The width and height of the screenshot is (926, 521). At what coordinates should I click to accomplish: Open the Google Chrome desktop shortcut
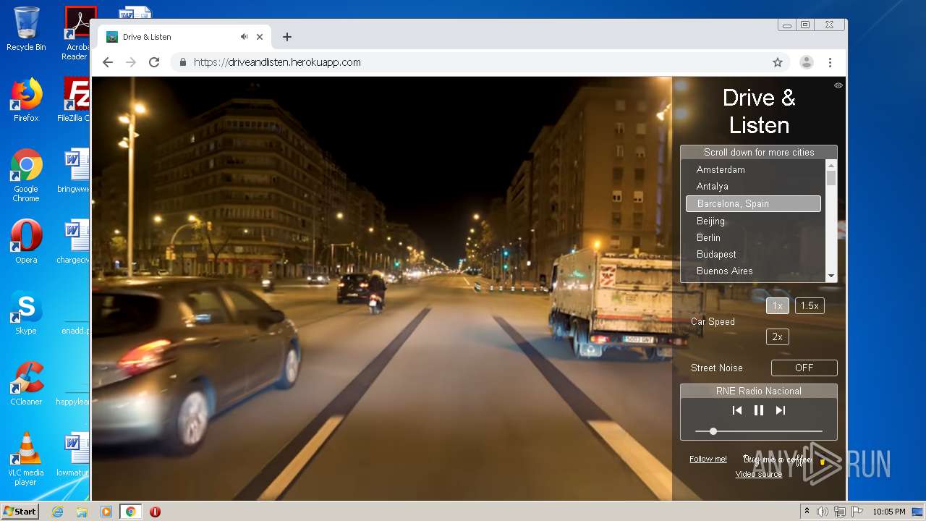tap(26, 175)
